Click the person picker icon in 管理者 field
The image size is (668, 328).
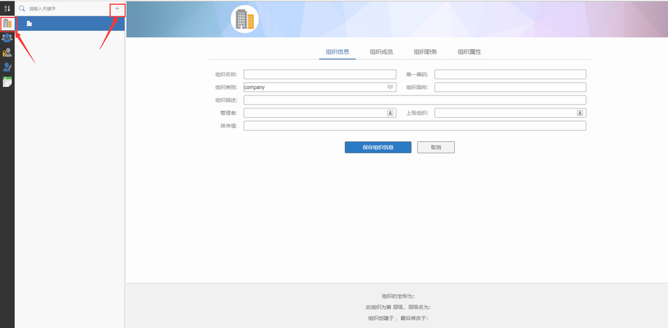[390, 113]
